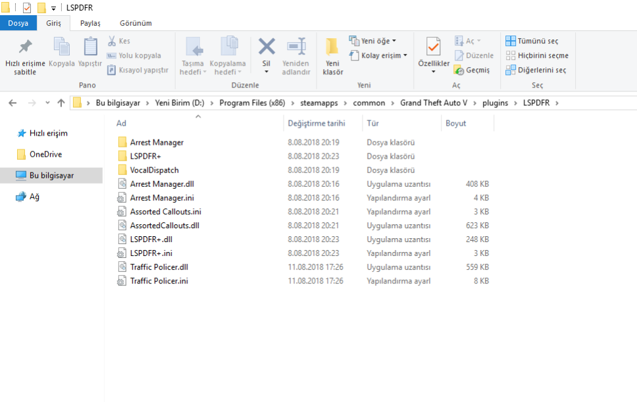Create a new folder with Yeni klasör
The width and height of the screenshot is (637, 402).
(333, 57)
